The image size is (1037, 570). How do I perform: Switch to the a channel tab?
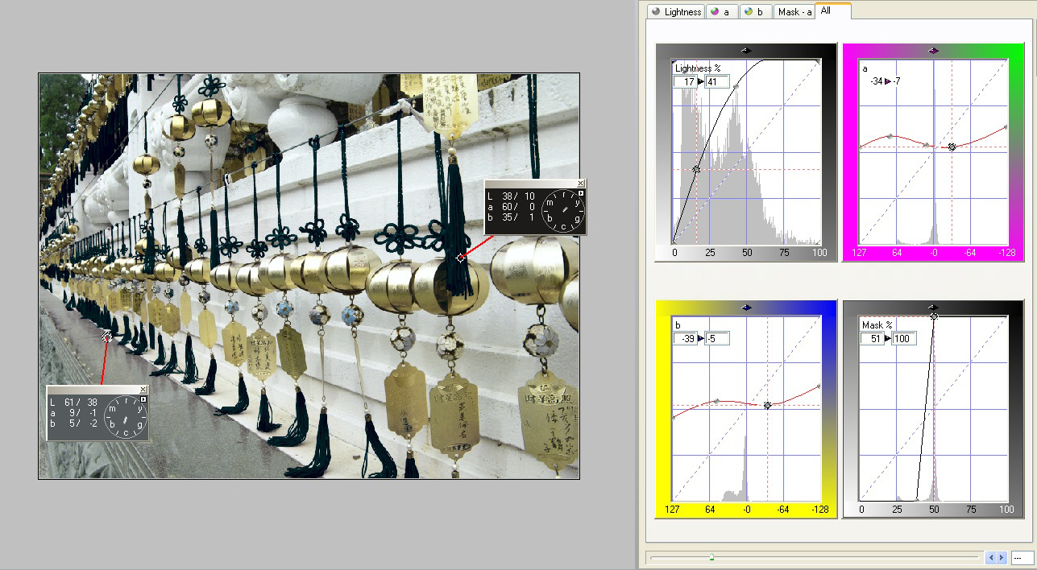pos(723,11)
